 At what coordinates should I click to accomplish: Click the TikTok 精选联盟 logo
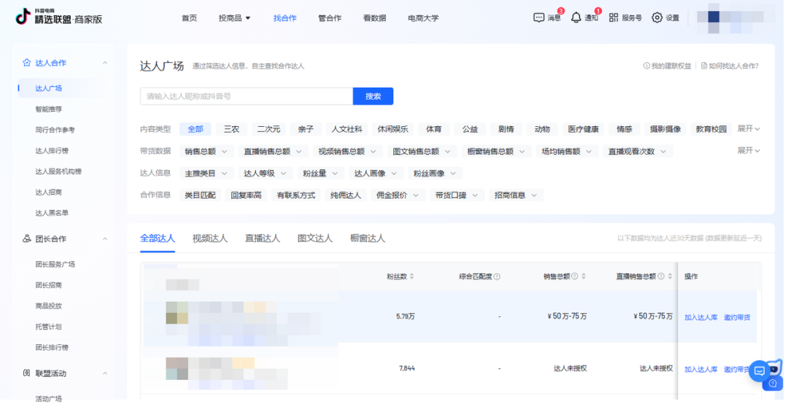click(x=59, y=17)
